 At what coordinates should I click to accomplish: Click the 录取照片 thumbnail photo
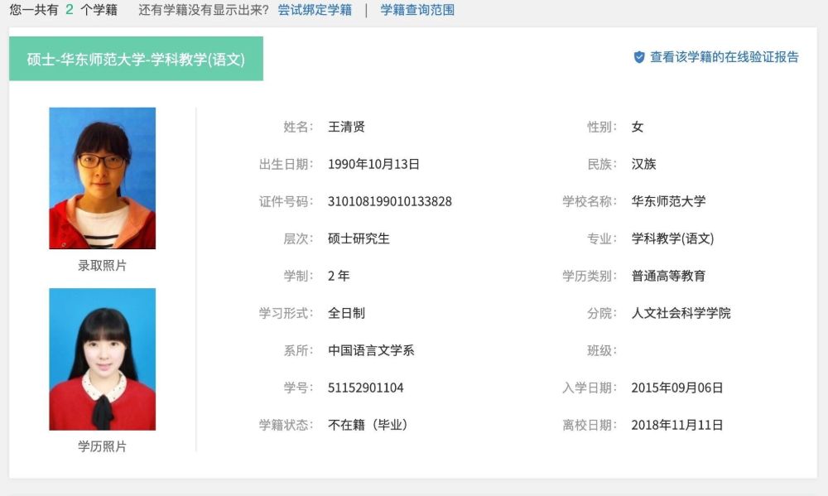point(103,178)
